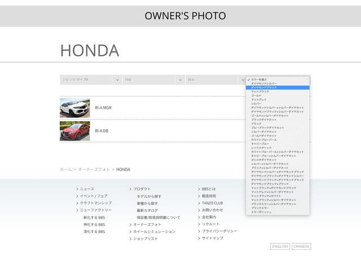The image size is (361, 261).
Task: Open the RI-A wheel model dropdown
Action: pos(215,79)
